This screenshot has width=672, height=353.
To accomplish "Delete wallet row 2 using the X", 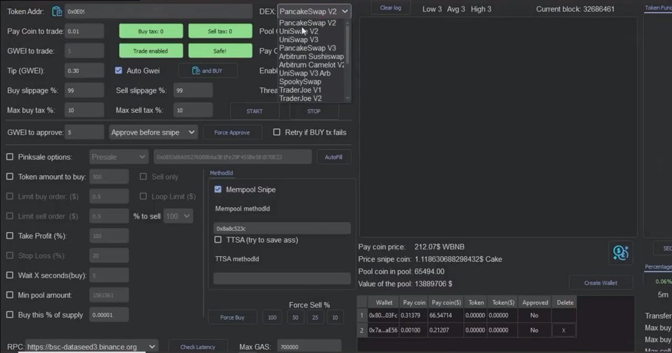I will 564,330.
